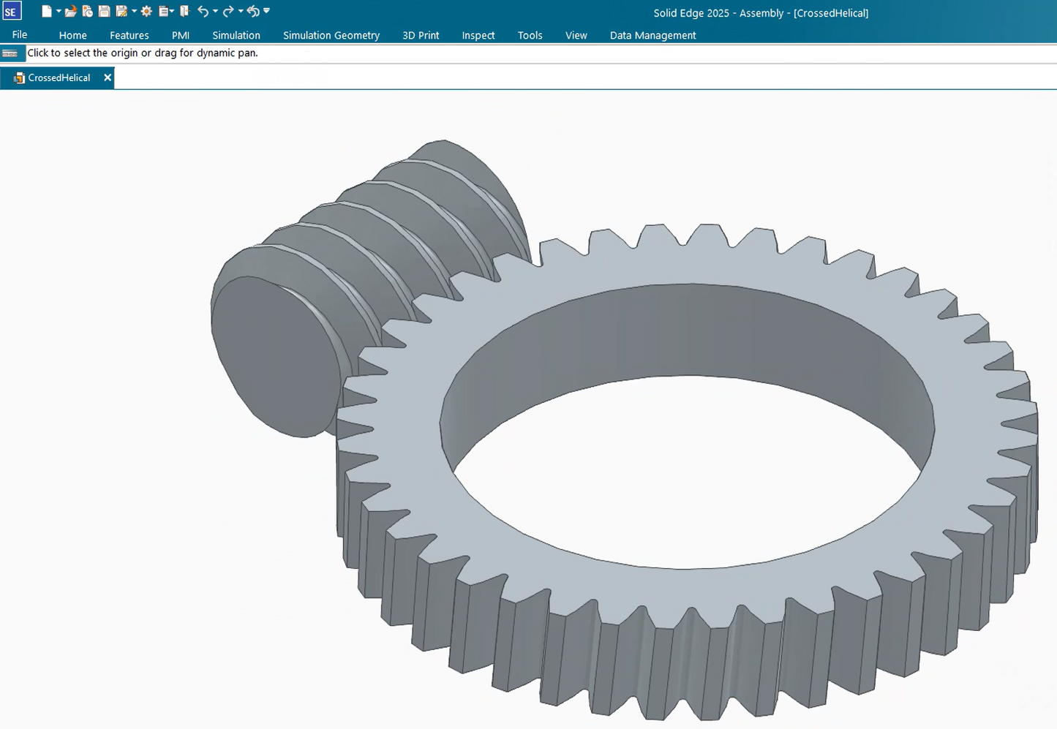The height and width of the screenshot is (729, 1057).
Task: Create a new document with the New icon
Action: pyautogui.click(x=46, y=11)
